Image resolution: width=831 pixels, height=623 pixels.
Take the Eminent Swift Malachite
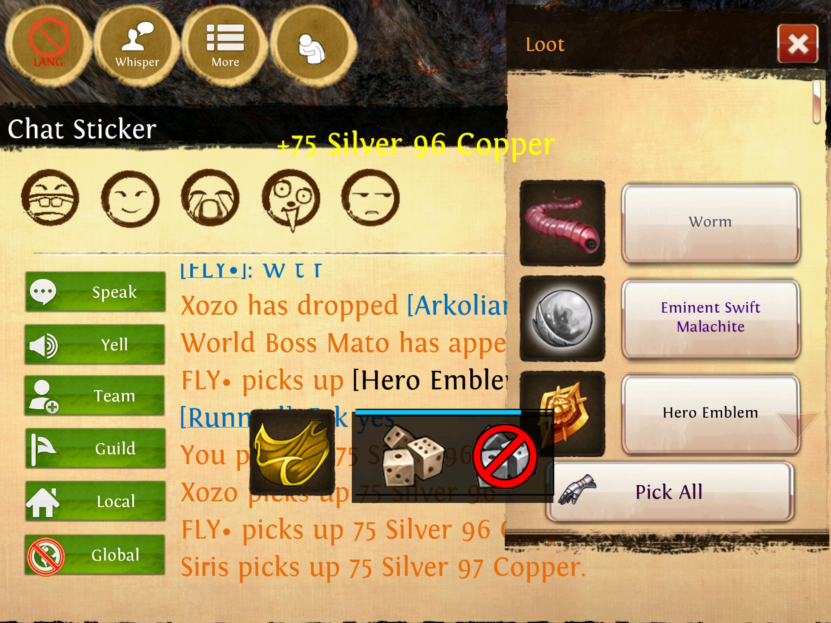(x=710, y=318)
